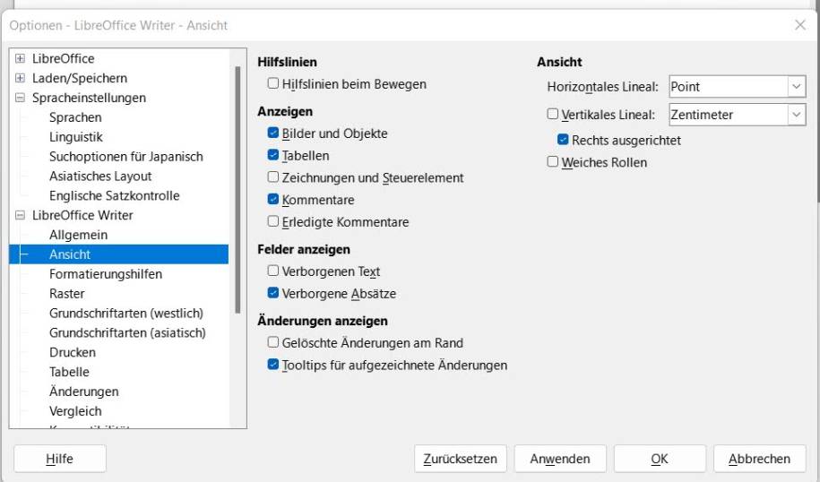Open the Änderungen options page
Image resolution: width=820 pixels, height=482 pixels.
point(83,392)
